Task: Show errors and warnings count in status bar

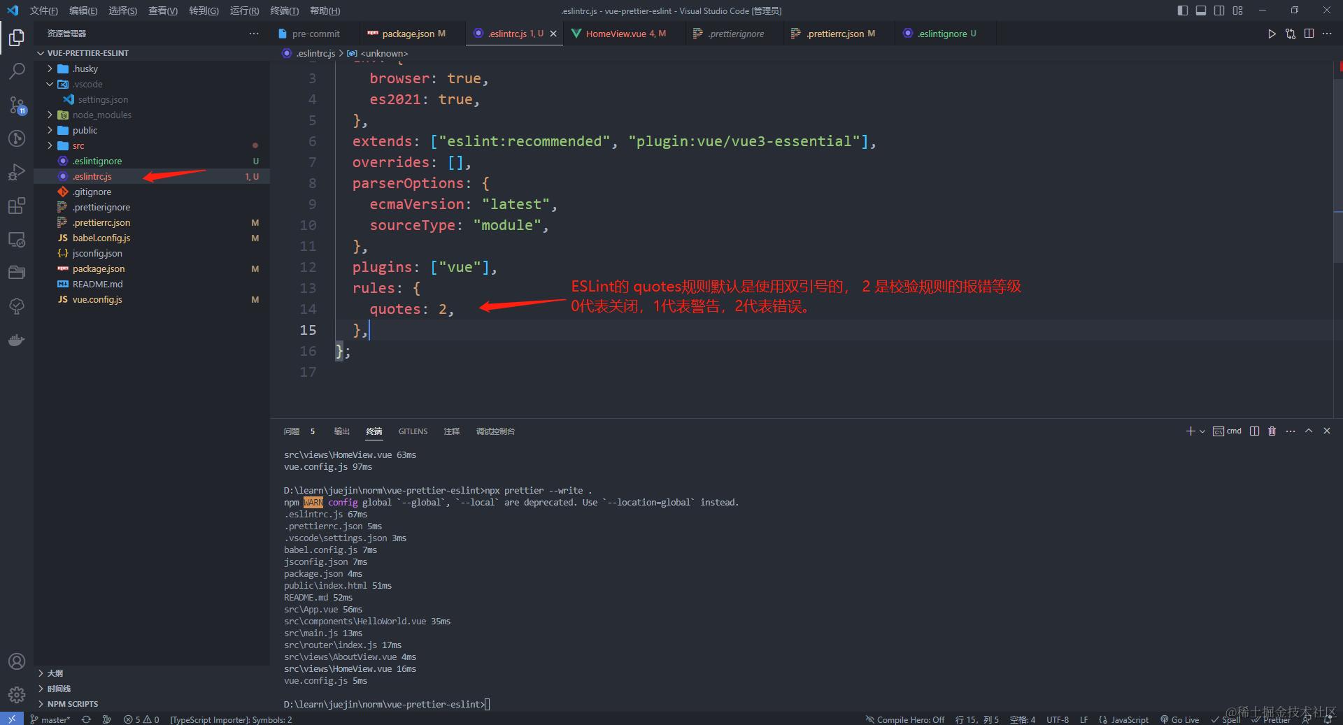Action: click(141, 719)
